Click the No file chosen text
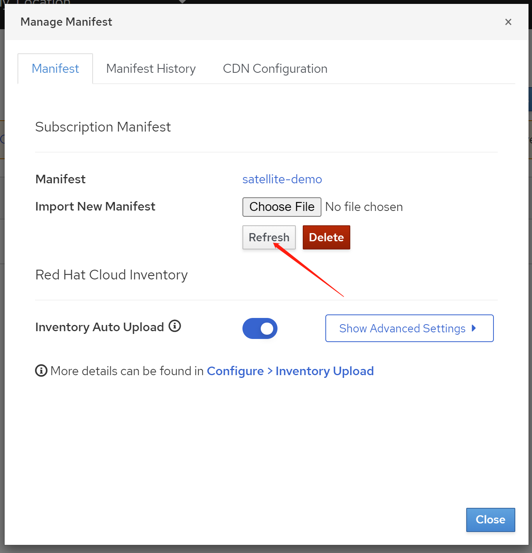532x553 pixels. tap(364, 207)
